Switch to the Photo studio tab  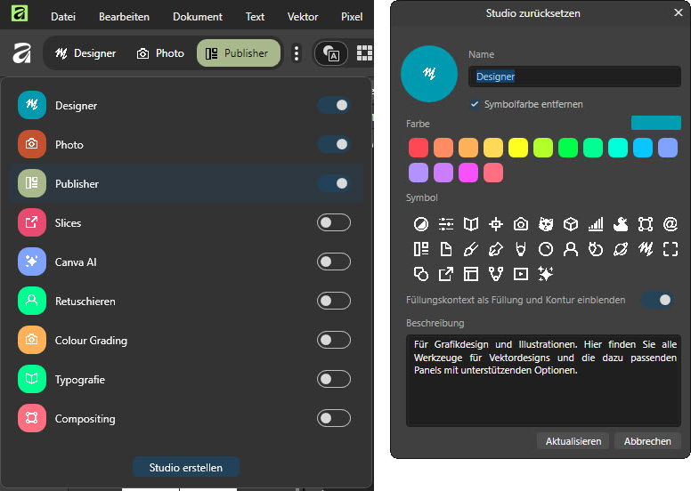(160, 53)
